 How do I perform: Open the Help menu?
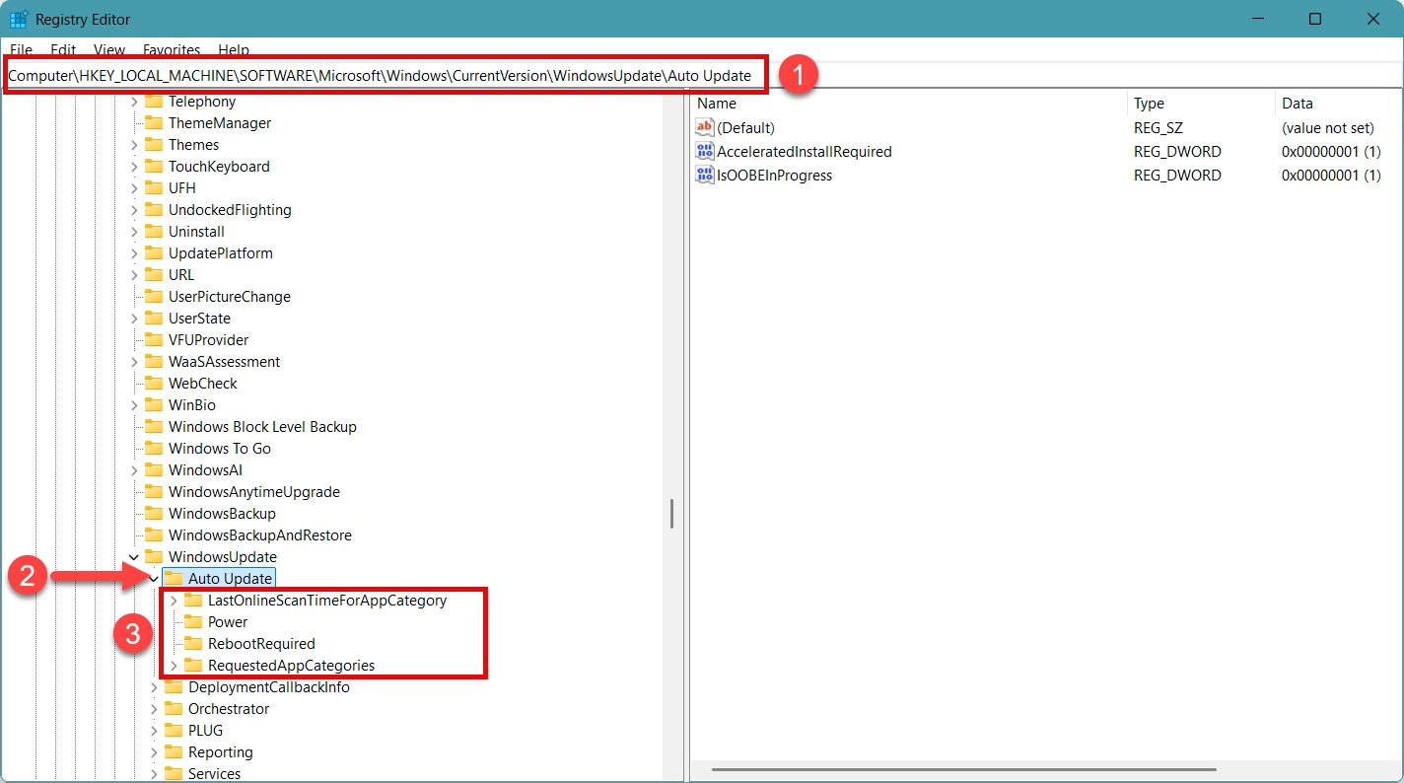pos(234,49)
